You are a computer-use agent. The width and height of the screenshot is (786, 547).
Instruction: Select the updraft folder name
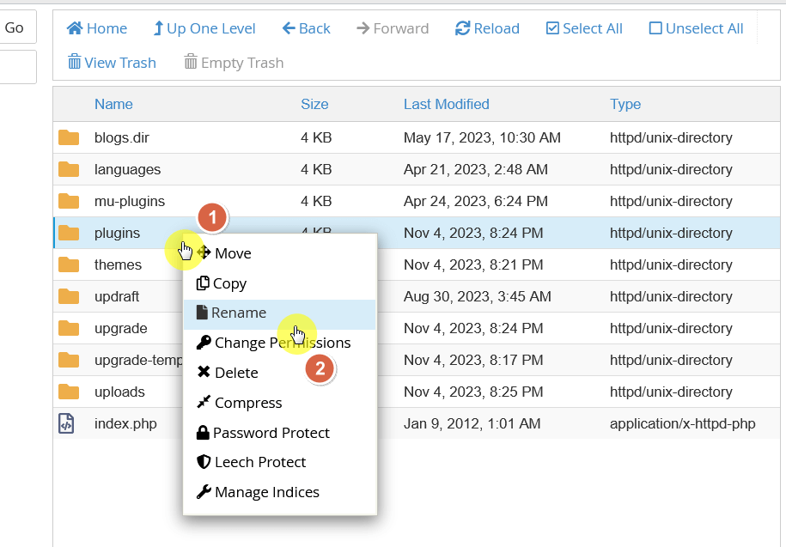[117, 297]
